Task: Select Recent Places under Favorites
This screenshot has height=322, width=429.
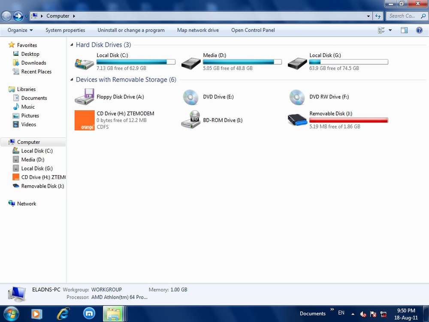Action: click(36, 71)
